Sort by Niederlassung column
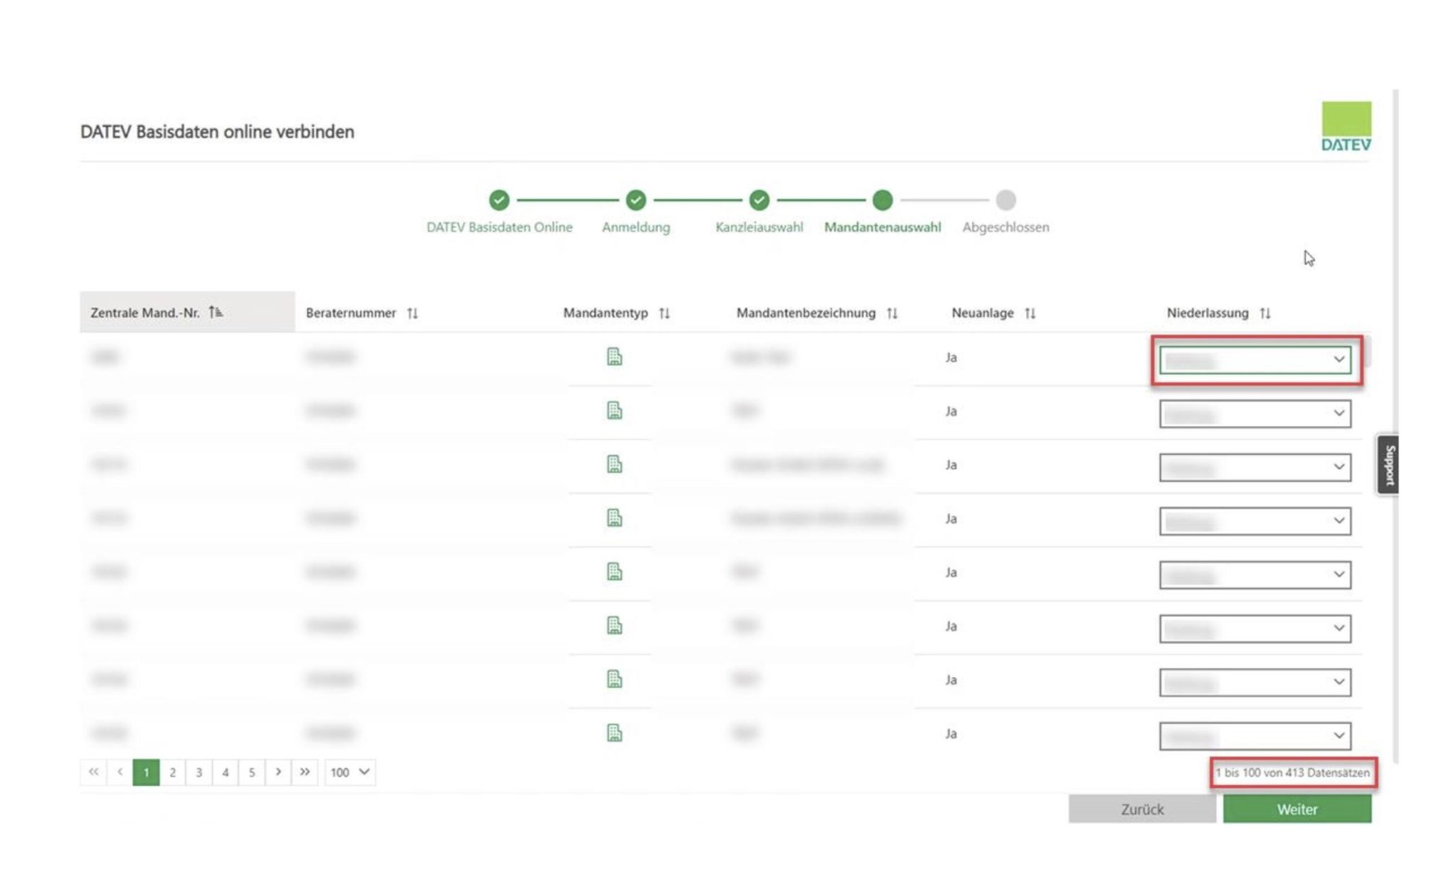Screen dimensions: 1452x895 (1266, 313)
